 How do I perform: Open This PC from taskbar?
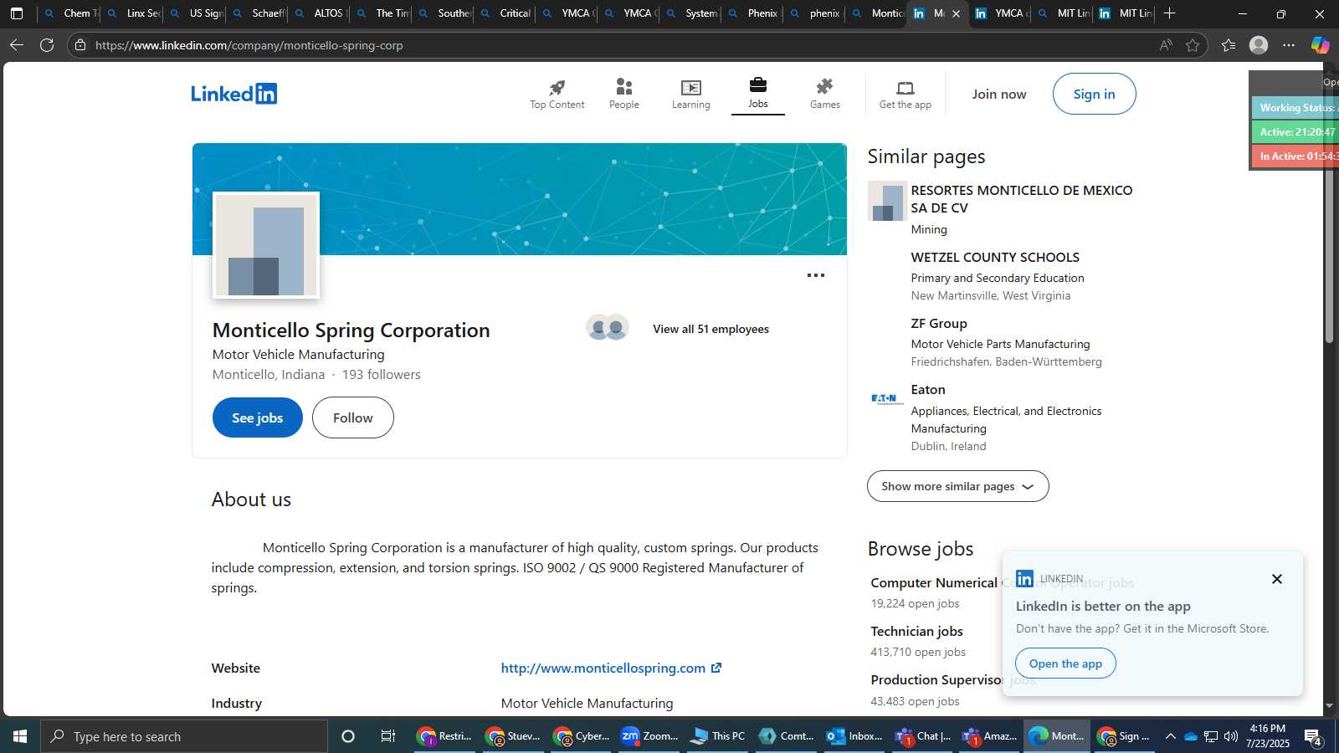[x=717, y=736]
